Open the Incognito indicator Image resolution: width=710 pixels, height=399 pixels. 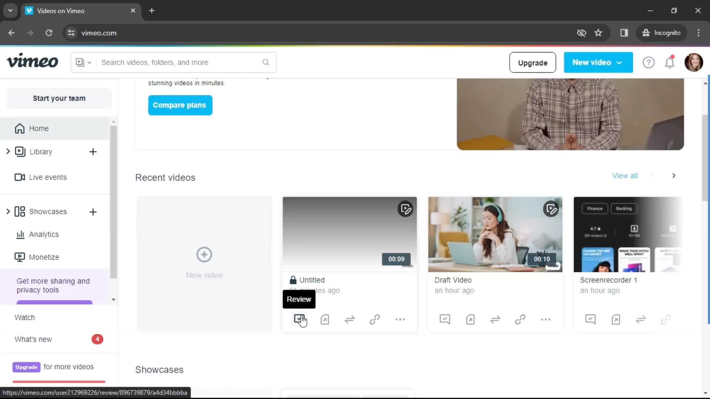662,33
